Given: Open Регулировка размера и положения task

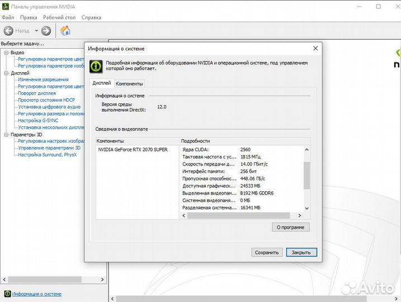Looking at the screenshot, I should [51, 114].
